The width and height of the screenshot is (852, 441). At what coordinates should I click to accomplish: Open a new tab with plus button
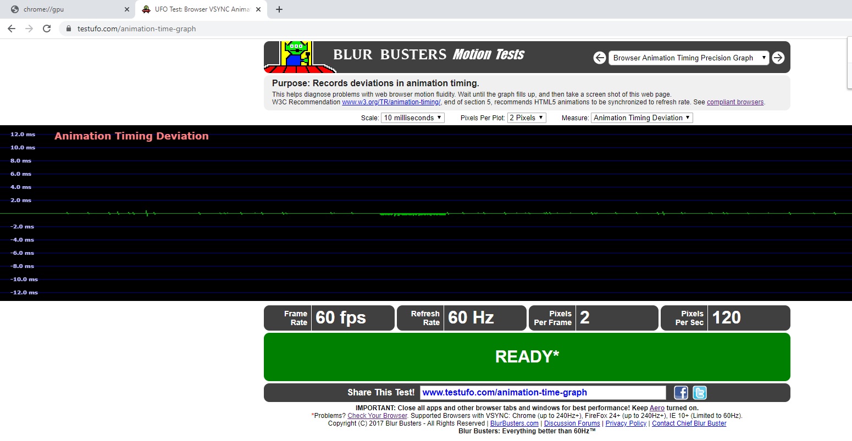click(279, 9)
